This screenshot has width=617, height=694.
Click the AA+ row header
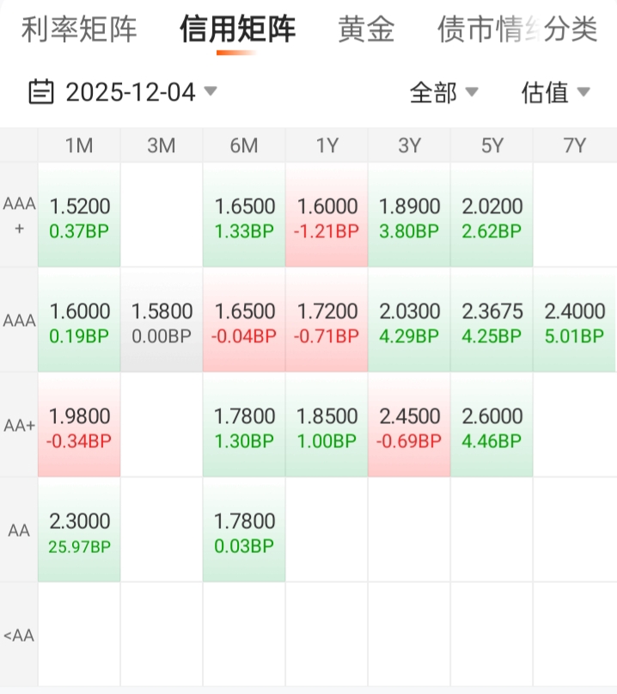coord(19,427)
